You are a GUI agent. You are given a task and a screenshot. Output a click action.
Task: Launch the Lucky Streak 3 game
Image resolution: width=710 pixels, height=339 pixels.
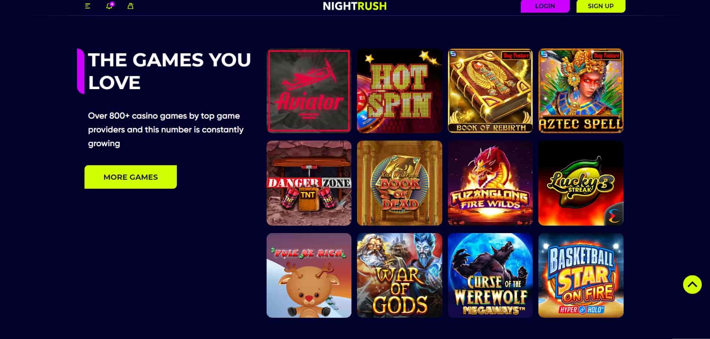click(x=581, y=183)
